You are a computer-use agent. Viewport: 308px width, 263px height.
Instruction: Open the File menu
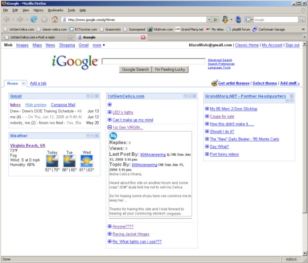click(6, 10)
